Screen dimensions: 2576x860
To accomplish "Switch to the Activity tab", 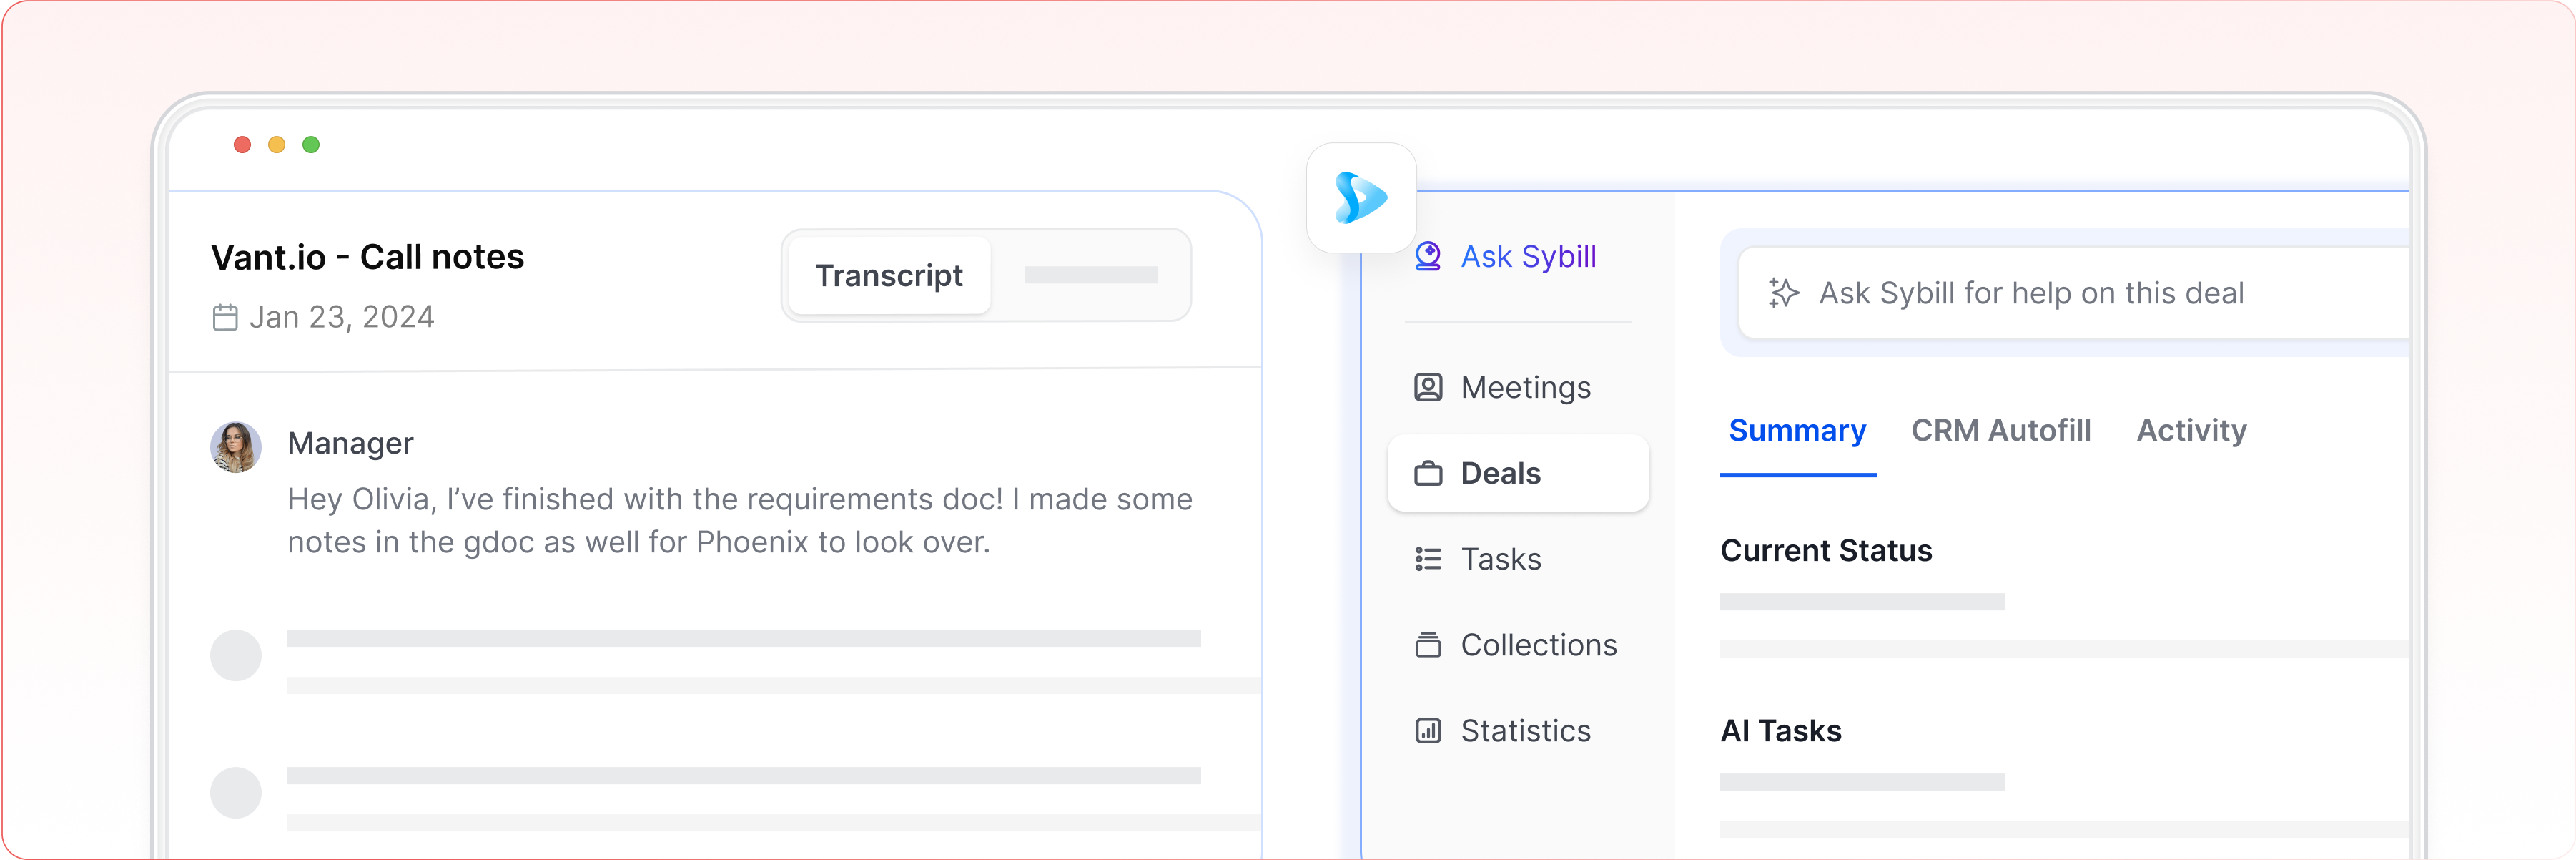I will pos(2192,431).
